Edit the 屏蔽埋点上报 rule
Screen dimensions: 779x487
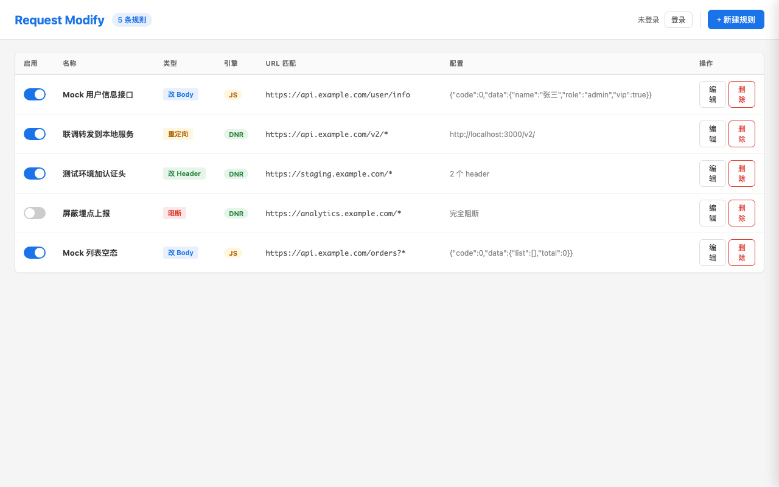[713, 213]
